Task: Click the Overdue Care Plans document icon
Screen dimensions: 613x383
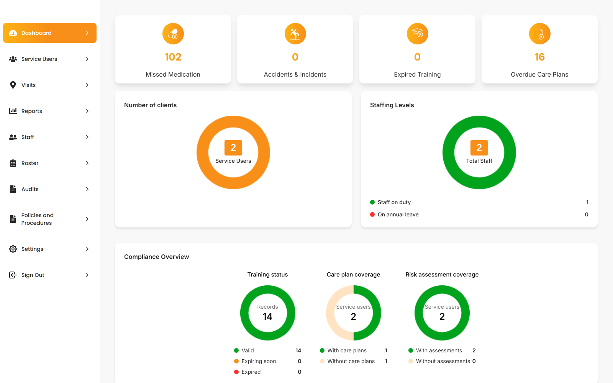Action: tap(539, 33)
